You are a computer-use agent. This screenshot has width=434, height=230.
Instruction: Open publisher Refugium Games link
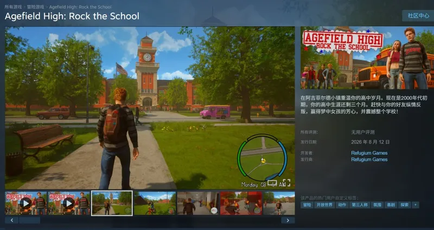click(x=369, y=159)
